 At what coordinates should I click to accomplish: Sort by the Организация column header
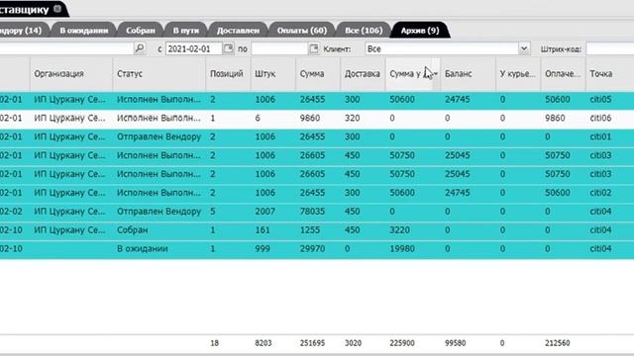click(71, 74)
